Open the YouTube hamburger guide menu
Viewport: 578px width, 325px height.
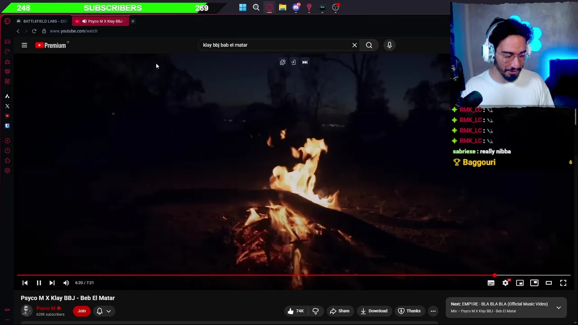(24, 45)
